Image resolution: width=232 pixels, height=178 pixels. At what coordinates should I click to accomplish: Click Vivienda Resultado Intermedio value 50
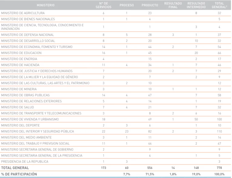tap(196, 119)
